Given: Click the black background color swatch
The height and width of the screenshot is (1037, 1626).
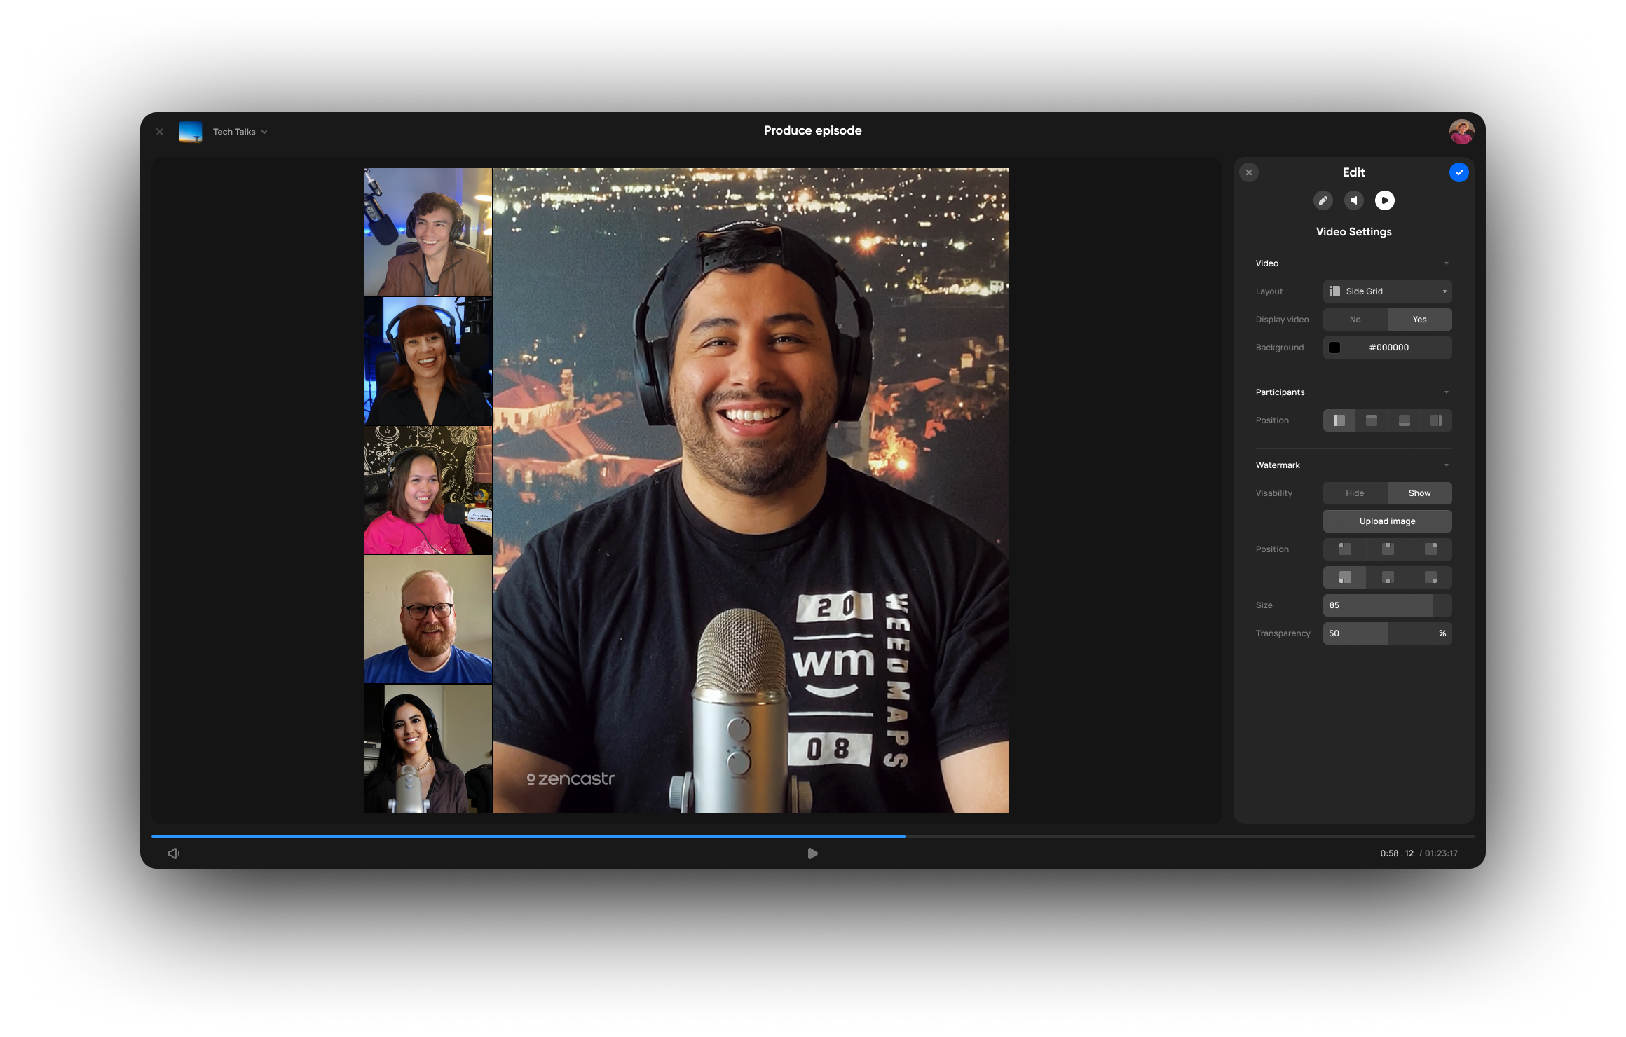Looking at the screenshot, I should pyautogui.click(x=1334, y=348).
